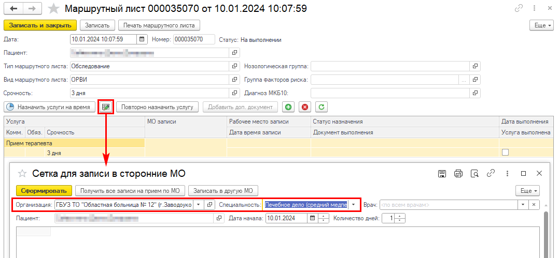The width and height of the screenshot is (559, 258).
Task: Expand the Врач dropdown list
Action: [524, 204]
